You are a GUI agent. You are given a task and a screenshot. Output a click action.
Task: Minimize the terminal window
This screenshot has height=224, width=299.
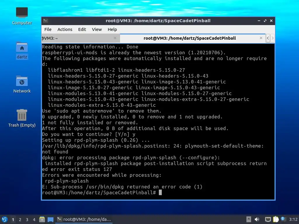[259, 21]
